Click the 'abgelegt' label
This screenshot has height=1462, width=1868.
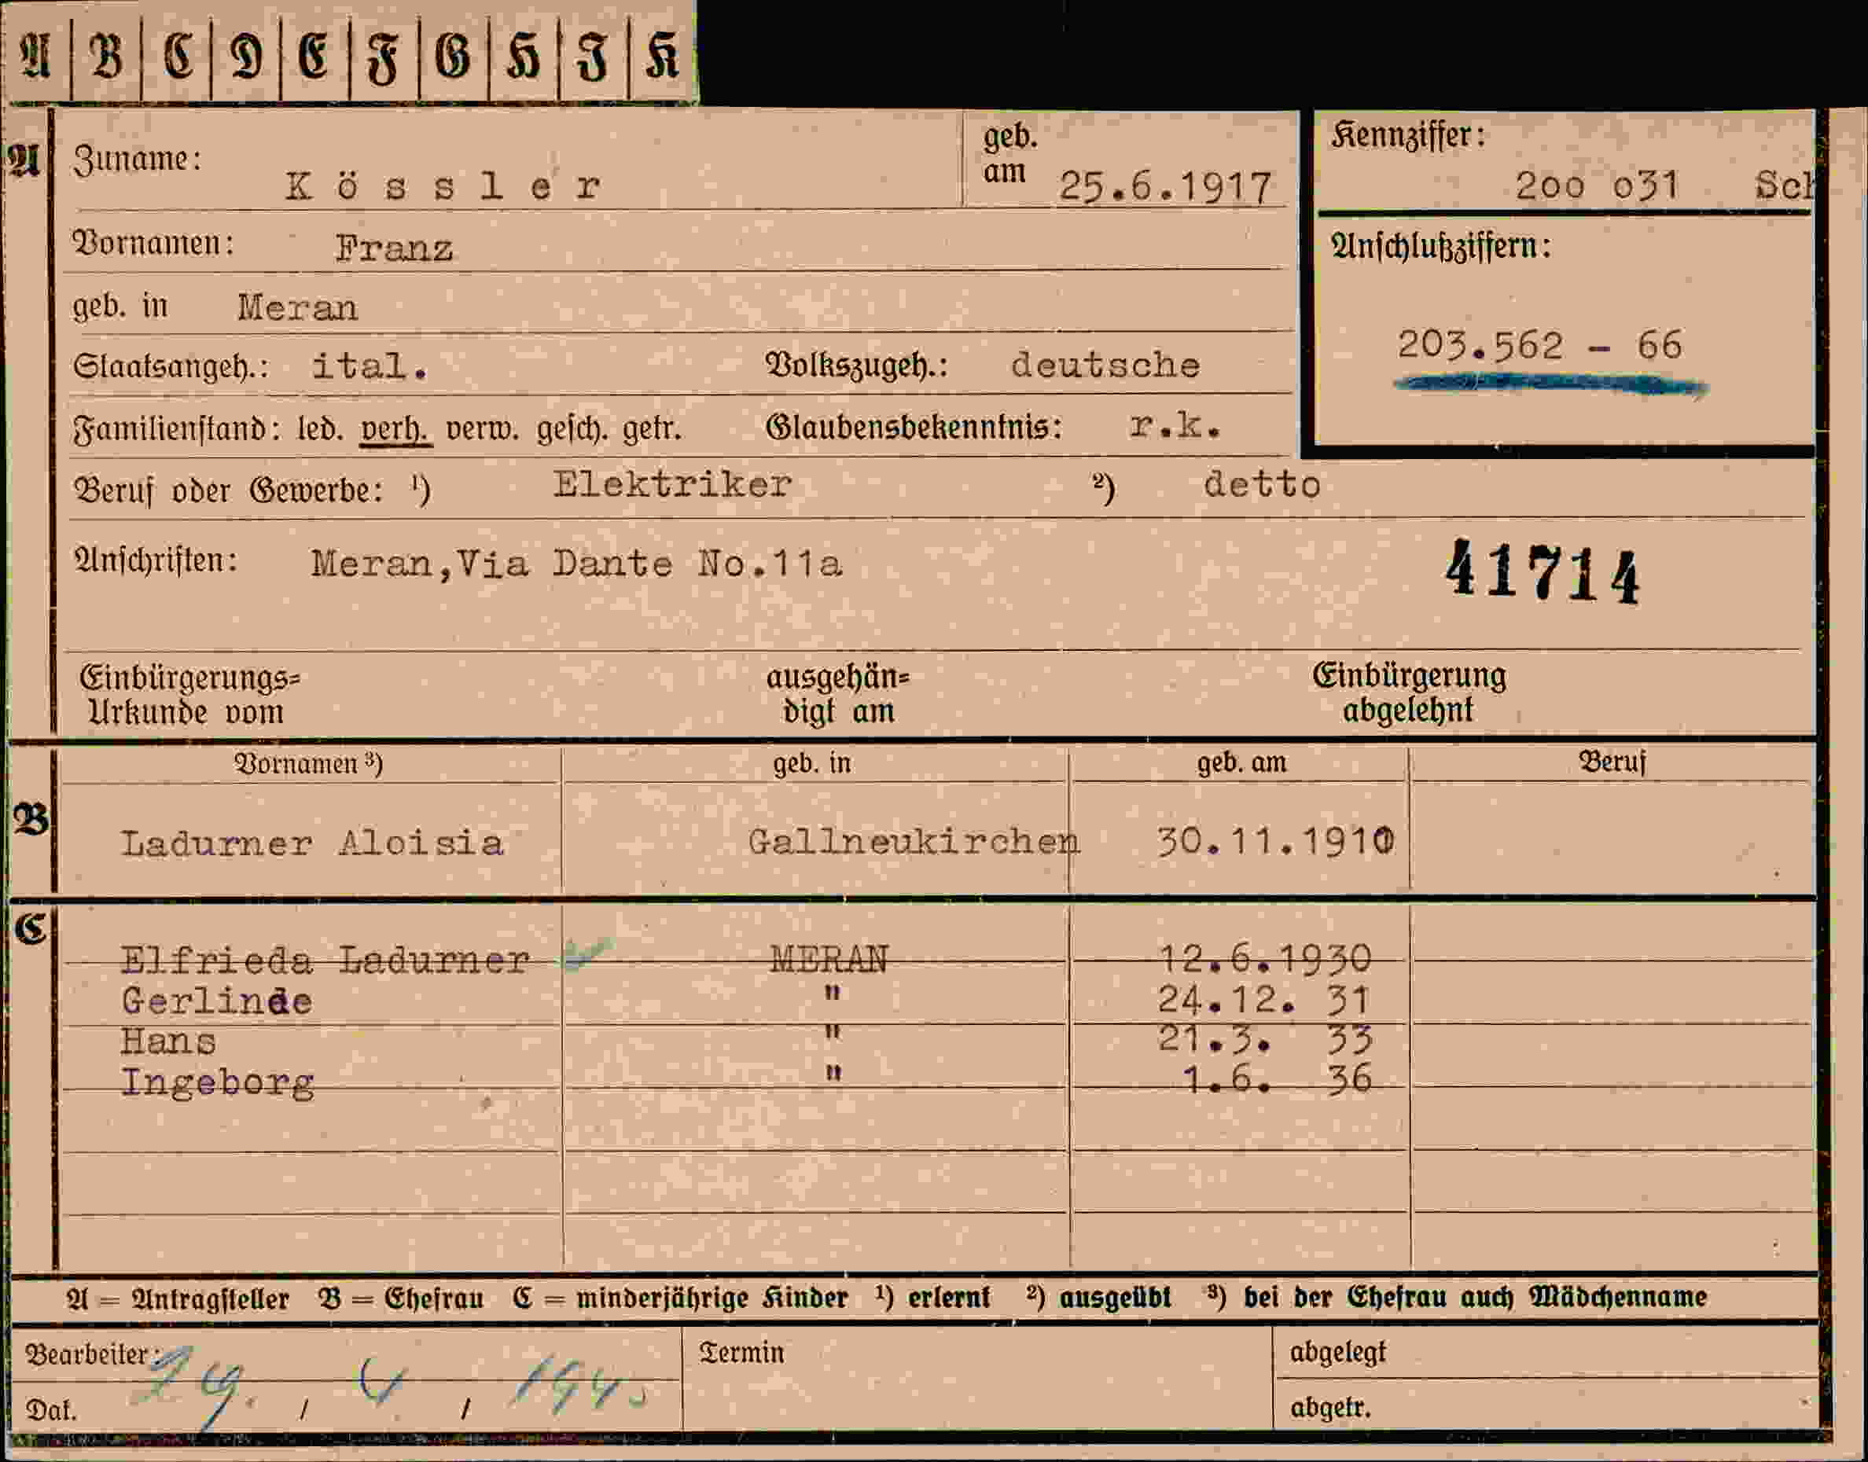point(1337,1353)
